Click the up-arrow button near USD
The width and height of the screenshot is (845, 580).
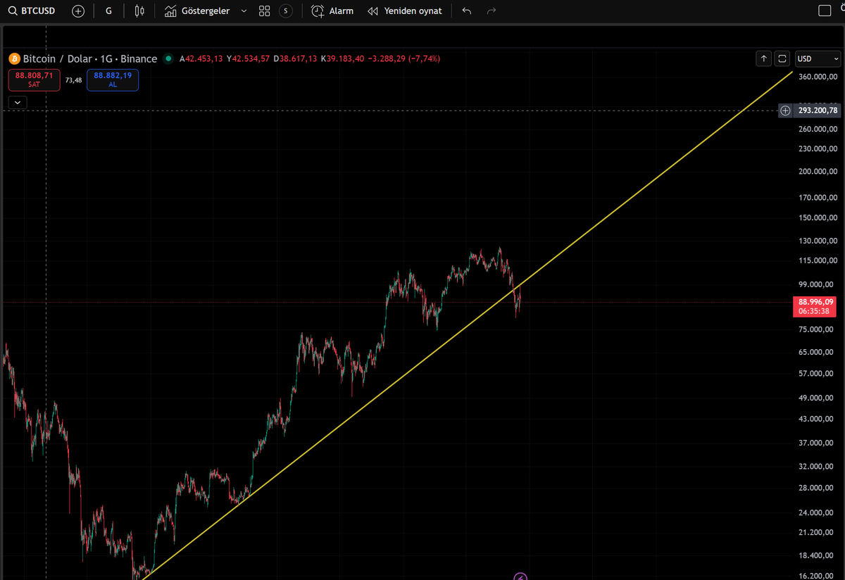click(x=764, y=58)
